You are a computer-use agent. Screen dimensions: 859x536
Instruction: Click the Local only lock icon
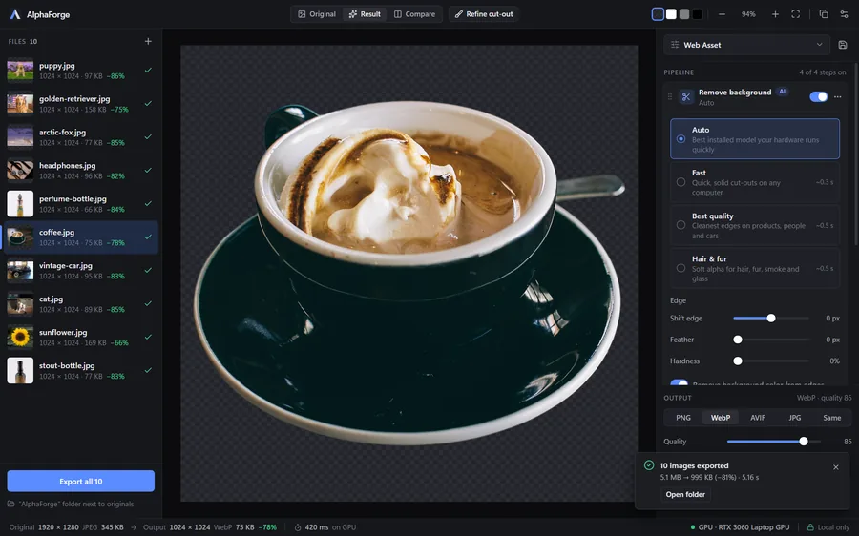(x=810, y=527)
